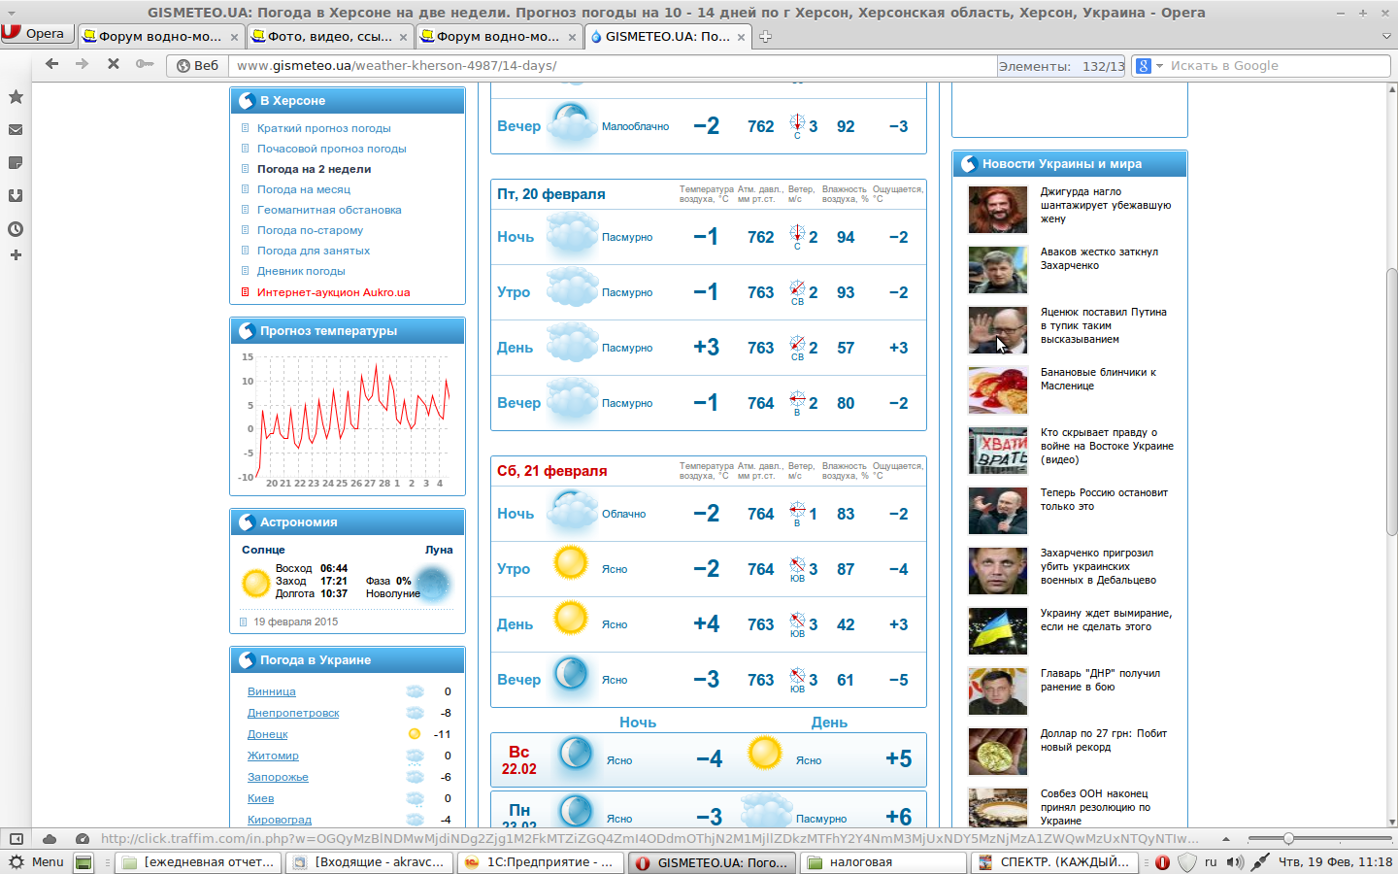Open the Mail panel in Opera sidebar
This screenshot has height=874, width=1398.
(x=16, y=130)
